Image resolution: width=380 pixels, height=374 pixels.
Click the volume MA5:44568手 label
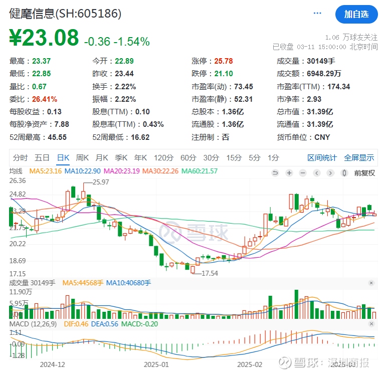(83, 283)
